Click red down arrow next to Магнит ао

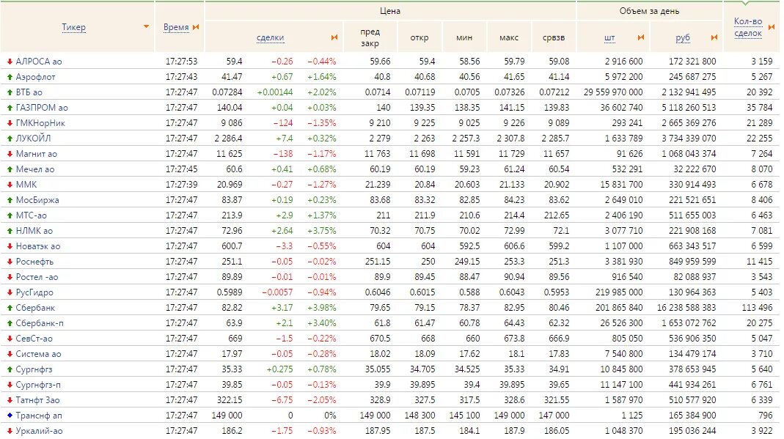pos(10,154)
